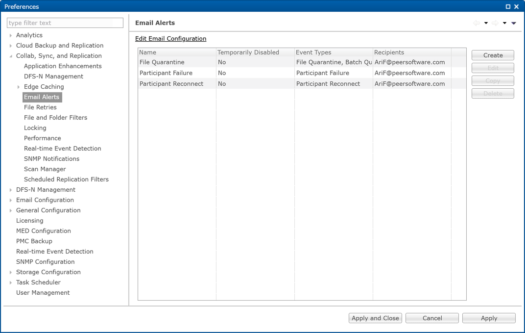Click the Edit button
The height and width of the screenshot is (333, 525).
tap(493, 68)
